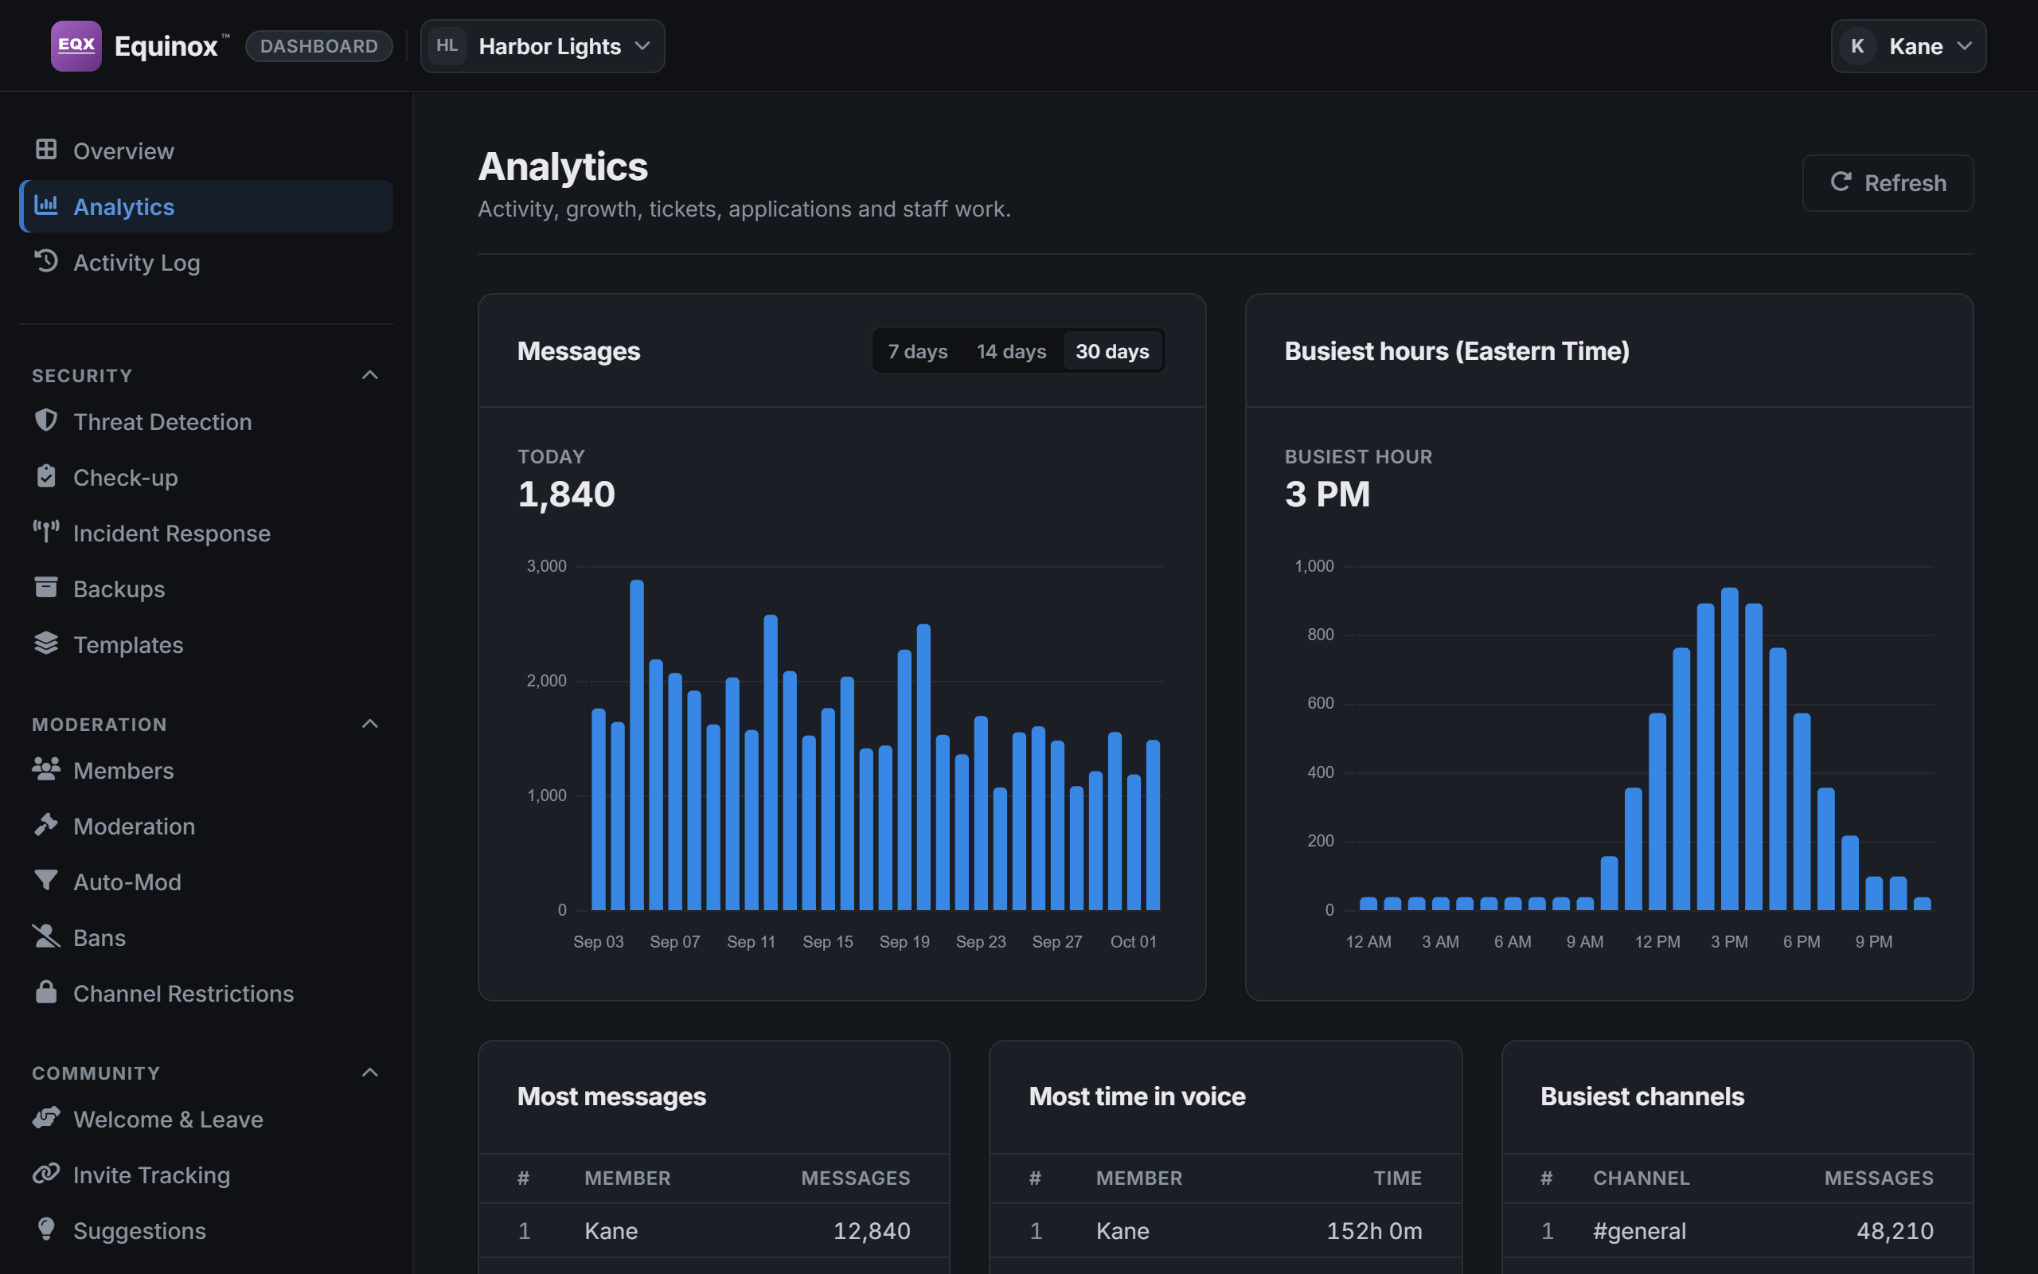Click the Threat Detection shield icon

coord(46,420)
